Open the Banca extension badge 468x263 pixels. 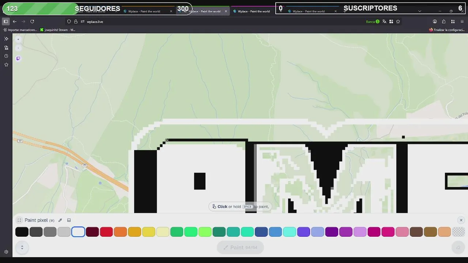point(373,22)
